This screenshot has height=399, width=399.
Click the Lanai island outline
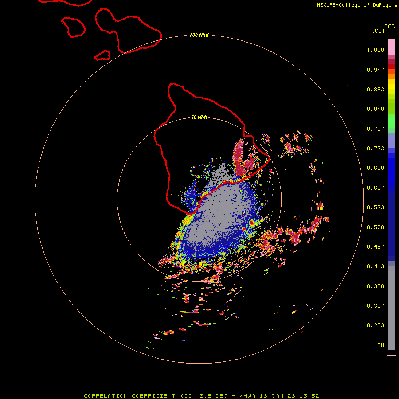coord(73,27)
